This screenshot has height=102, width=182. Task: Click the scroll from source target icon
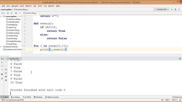pos(8,13)
